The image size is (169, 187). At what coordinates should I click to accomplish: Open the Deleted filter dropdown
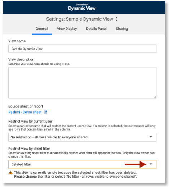[82, 164]
